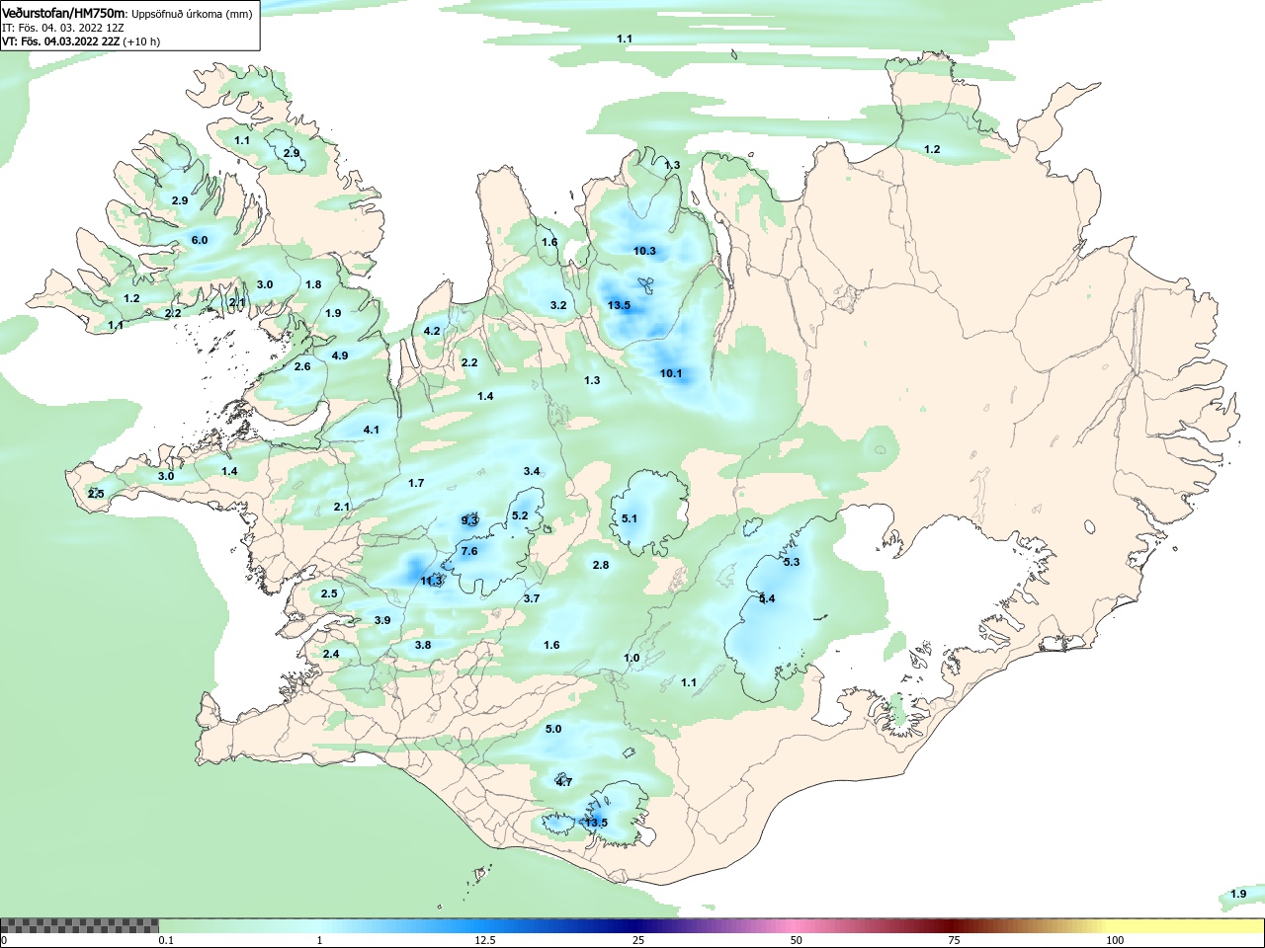The height and width of the screenshot is (948, 1265).
Task: Click the 3.4 precipitation value
Action: click(x=532, y=471)
